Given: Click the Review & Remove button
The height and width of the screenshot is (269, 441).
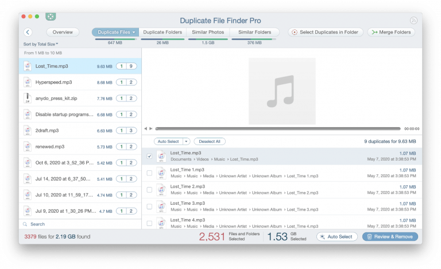Looking at the screenshot, I should point(390,237).
